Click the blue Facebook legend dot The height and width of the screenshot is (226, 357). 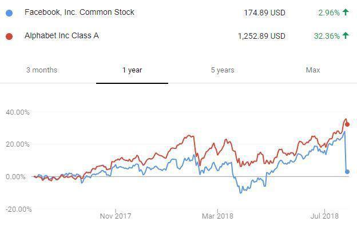9,13
